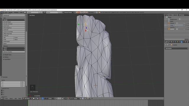Select the translate manipulator icon

43,98
